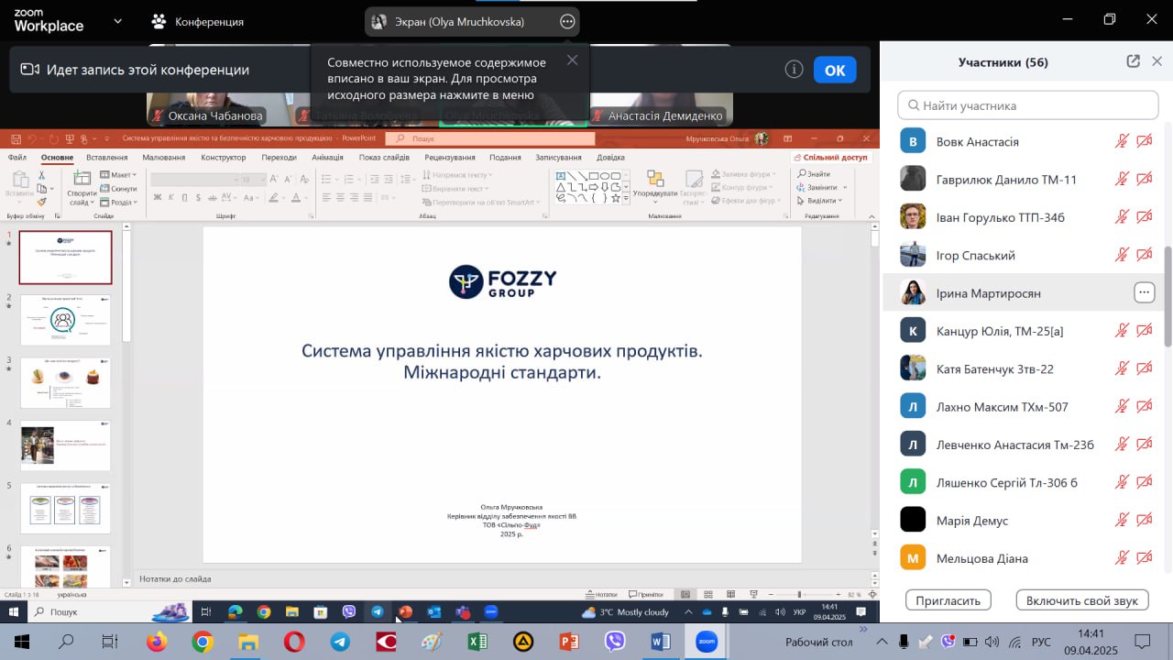Click Створити слайд in PowerPoint
This screenshot has width=1173, height=660.
click(x=82, y=187)
